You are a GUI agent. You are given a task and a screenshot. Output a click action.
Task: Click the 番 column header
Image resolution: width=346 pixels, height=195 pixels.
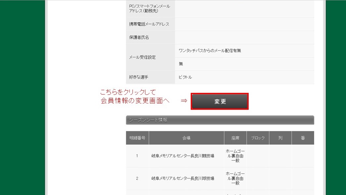point(303,138)
